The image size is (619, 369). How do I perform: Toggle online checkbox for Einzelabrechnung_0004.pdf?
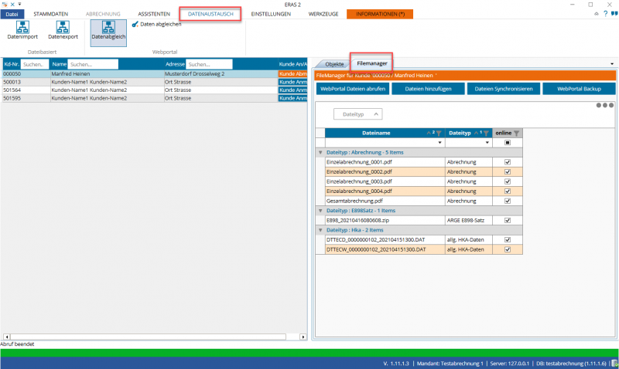pos(508,191)
